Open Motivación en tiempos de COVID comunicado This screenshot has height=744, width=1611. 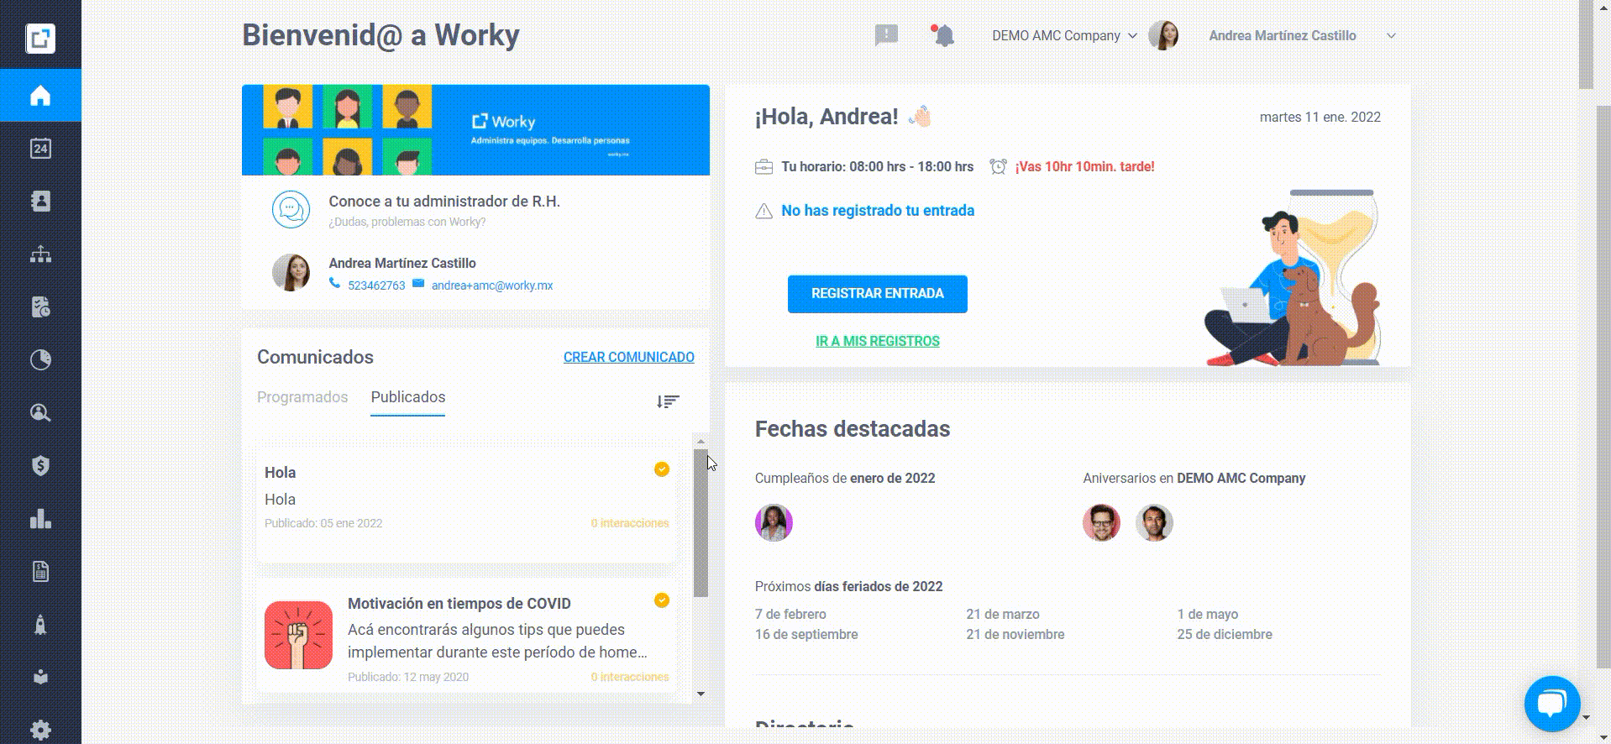(467, 636)
